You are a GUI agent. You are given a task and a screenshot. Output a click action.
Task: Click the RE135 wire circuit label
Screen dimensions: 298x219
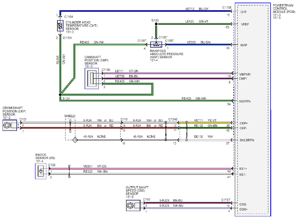pos(198,126)
